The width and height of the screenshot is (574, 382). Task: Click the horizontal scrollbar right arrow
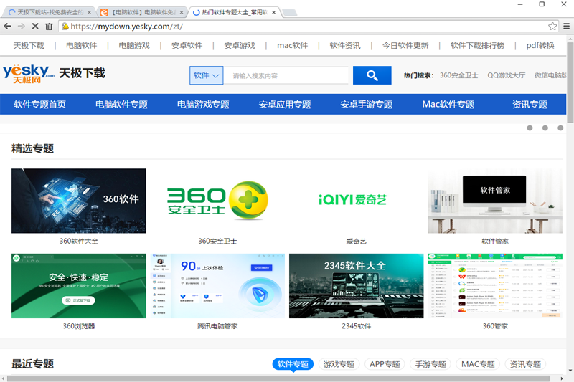pos(562,378)
